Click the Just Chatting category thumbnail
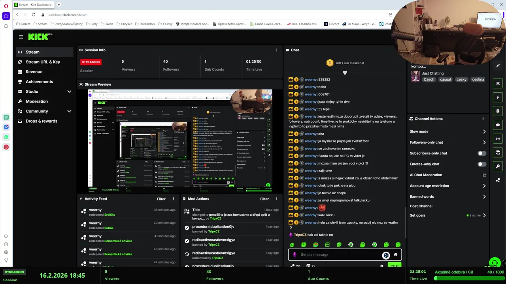 coord(415,76)
